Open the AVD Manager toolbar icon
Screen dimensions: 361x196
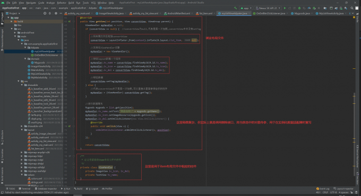tap(341, 8)
